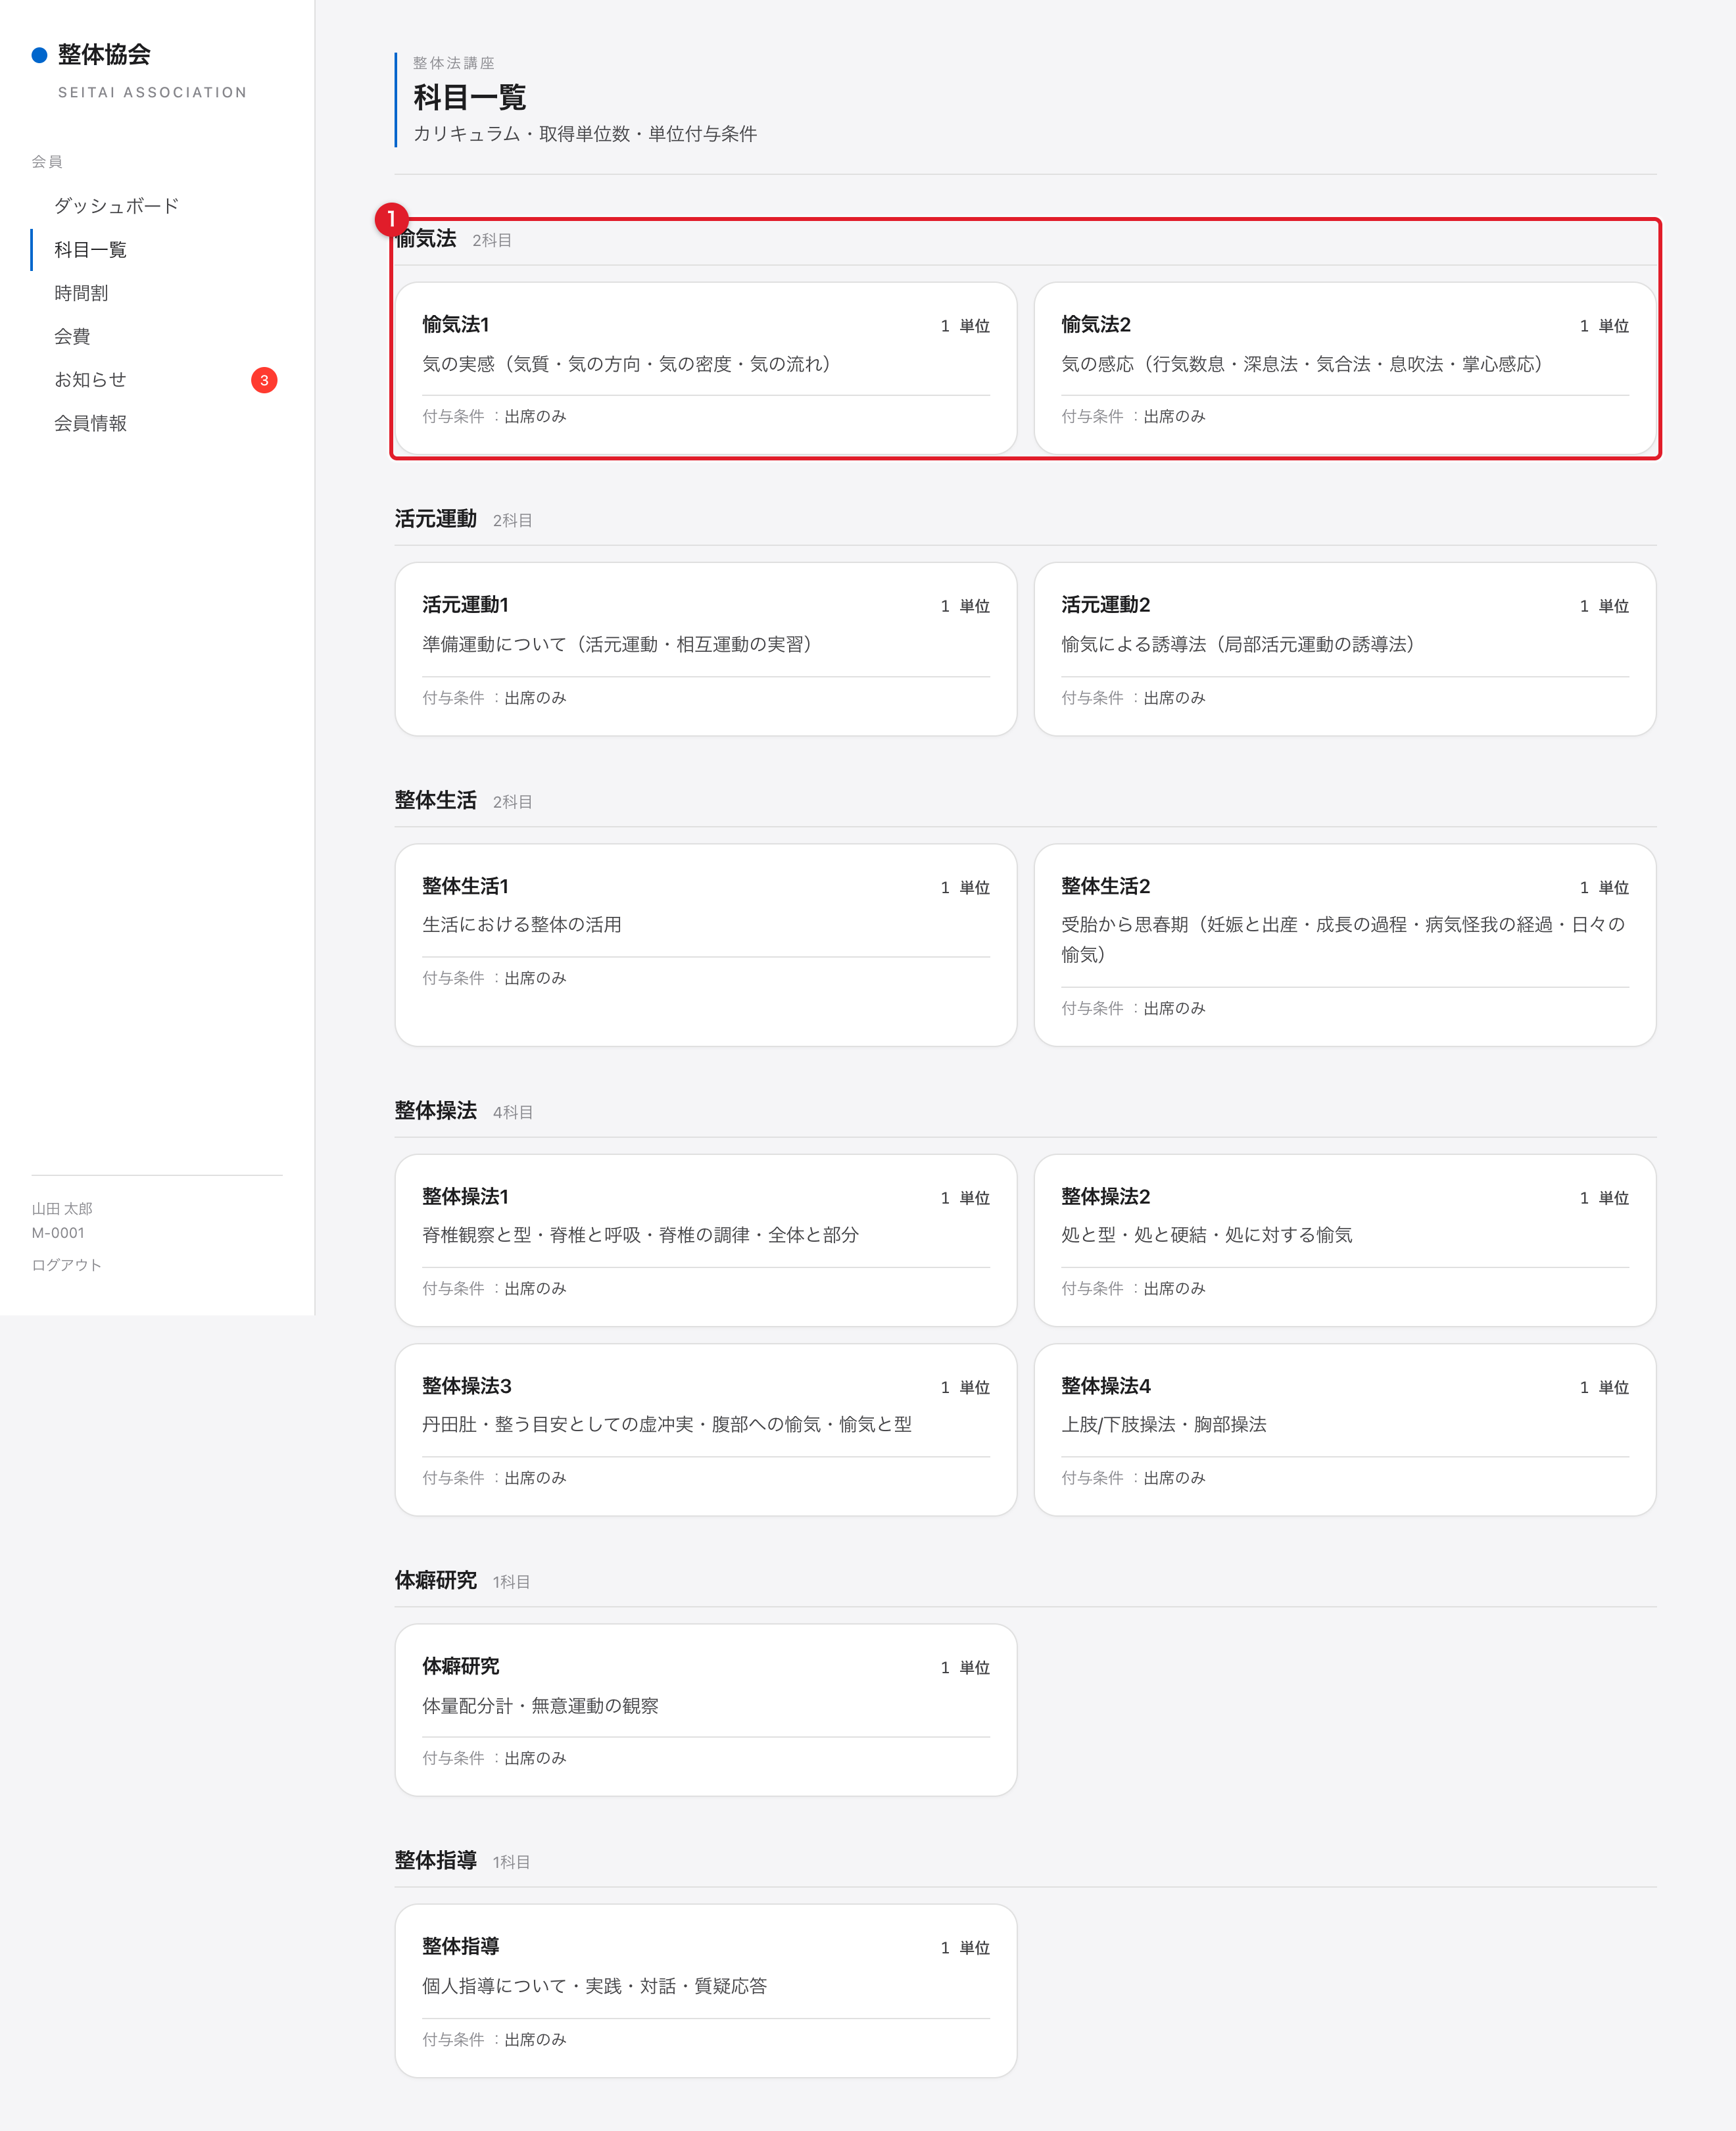1736x2131 pixels.
Task: Click 2科目 count beside 活元運動
Action: [x=513, y=521]
